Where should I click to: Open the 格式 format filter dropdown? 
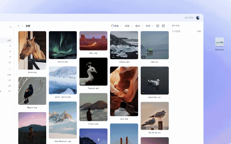coord(139,26)
